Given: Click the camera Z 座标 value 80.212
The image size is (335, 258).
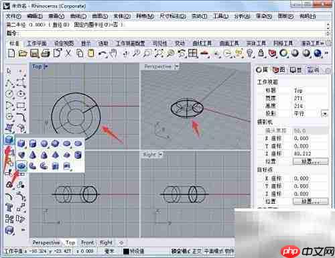Looking at the screenshot, I should point(310,153).
